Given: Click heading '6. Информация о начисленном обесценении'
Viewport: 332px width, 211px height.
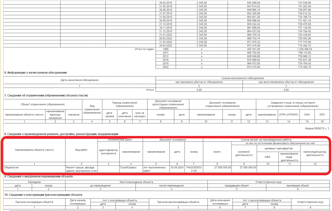Looking at the screenshot, I should click(x=35, y=73).
